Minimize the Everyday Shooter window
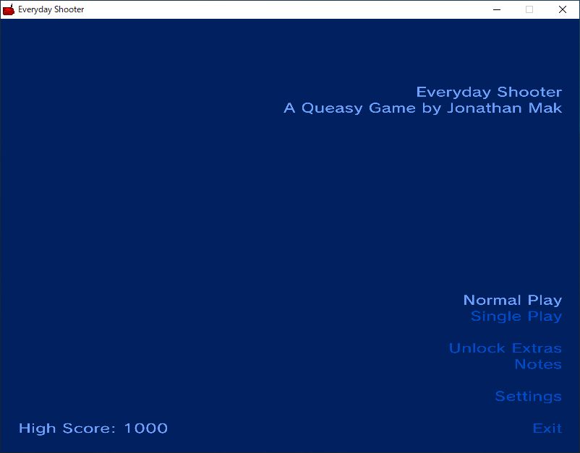This screenshot has height=453, width=580. (497, 9)
